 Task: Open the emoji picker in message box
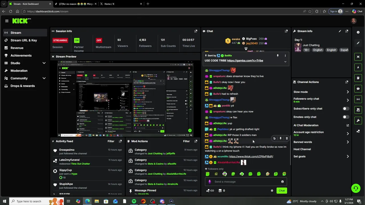coord(283,182)
